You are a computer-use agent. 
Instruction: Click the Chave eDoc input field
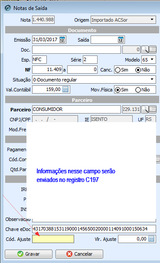94,229
